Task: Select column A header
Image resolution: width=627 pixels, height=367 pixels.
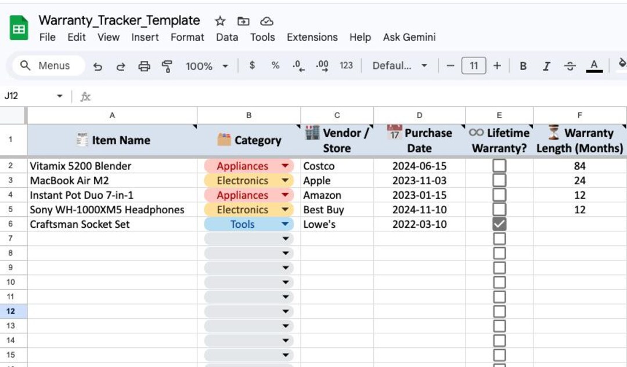Action: pyautogui.click(x=112, y=115)
